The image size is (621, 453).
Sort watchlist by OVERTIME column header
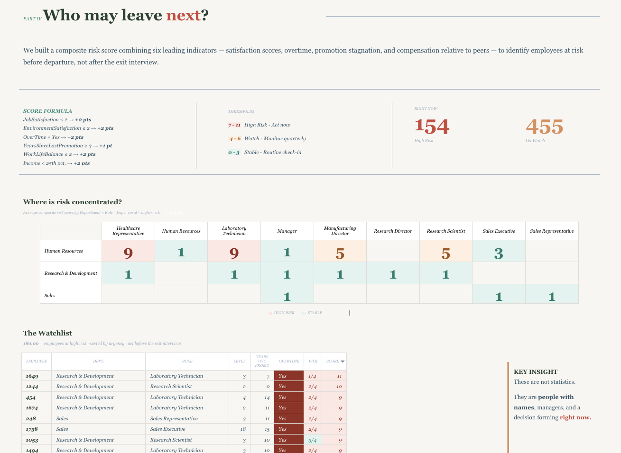pyautogui.click(x=289, y=362)
